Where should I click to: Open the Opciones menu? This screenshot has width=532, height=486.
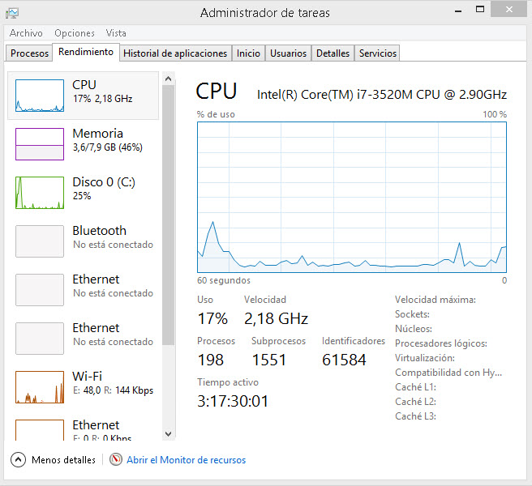click(x=75, y=33)
